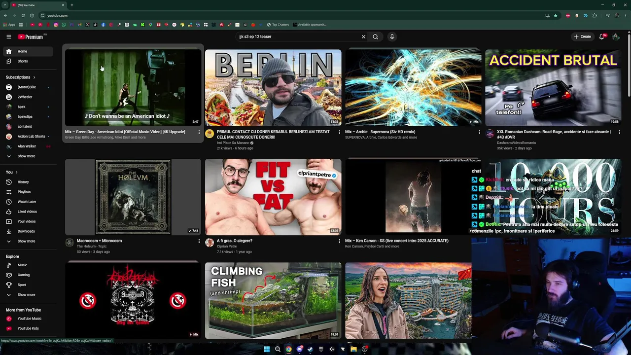Start voice search with microphone
Screen dimensions: 631x355
click(392, 36)
